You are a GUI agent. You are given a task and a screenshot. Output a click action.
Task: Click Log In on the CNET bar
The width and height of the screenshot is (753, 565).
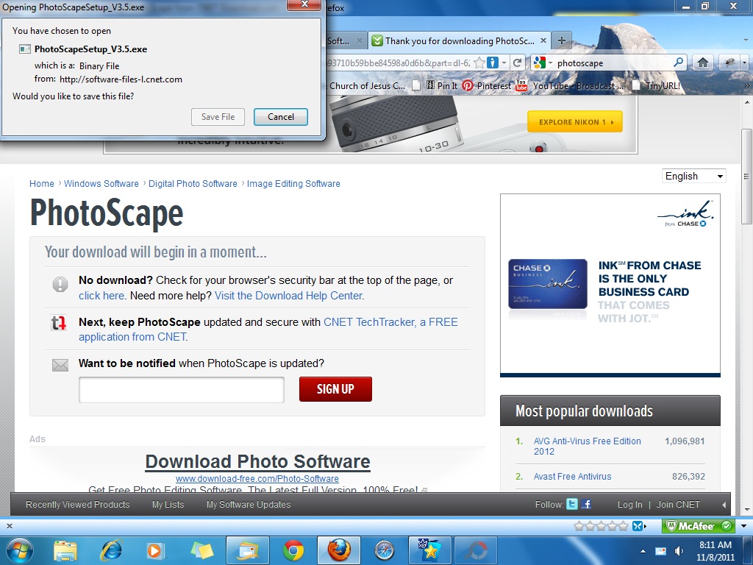coord(629,504)
